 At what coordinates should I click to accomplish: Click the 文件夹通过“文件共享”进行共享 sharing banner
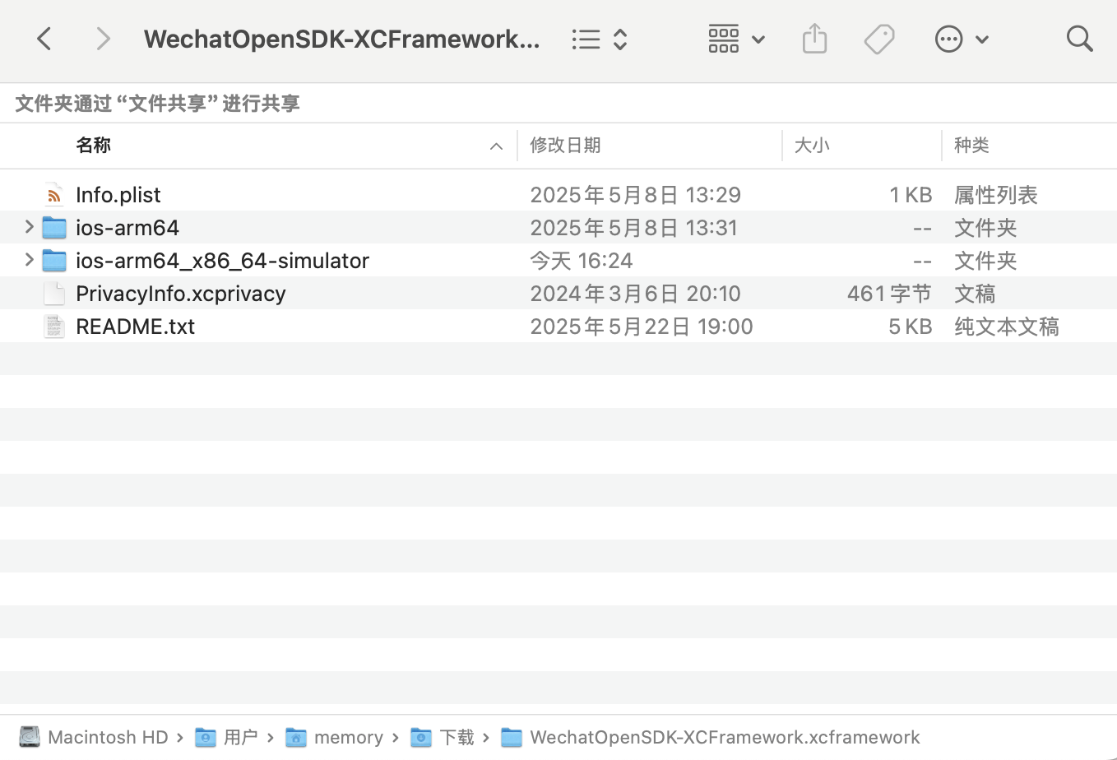point(157,103)
